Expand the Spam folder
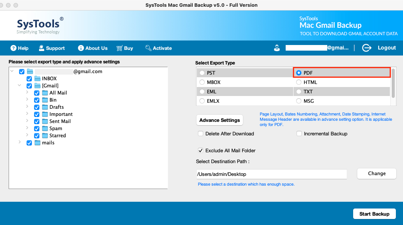The height and width of the screenshot is (225, 403). [x=27, y=128]
